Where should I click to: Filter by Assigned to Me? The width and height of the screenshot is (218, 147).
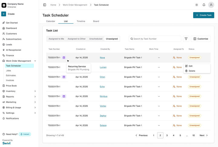pos(56,39)
